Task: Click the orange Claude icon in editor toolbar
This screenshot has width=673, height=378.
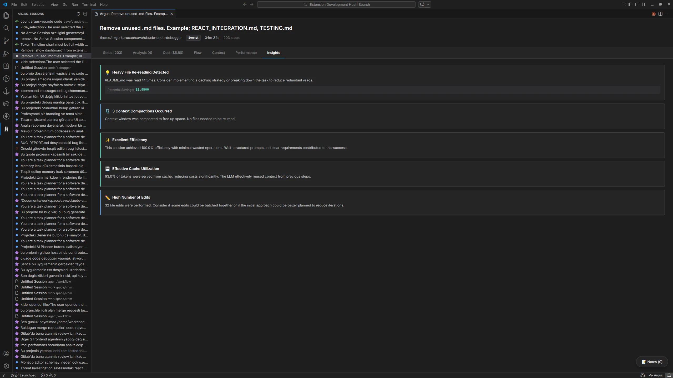Action: click(x=653, y=14)
